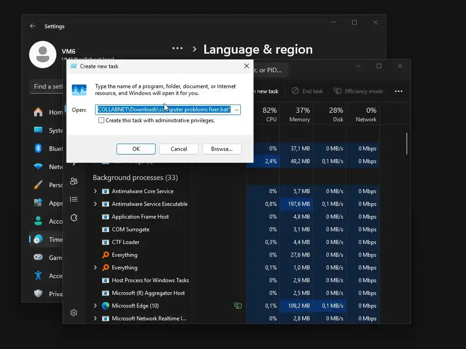Click End task in Task Manager
The width and height of the screenshot is (466, 349).
click(307, 91)
